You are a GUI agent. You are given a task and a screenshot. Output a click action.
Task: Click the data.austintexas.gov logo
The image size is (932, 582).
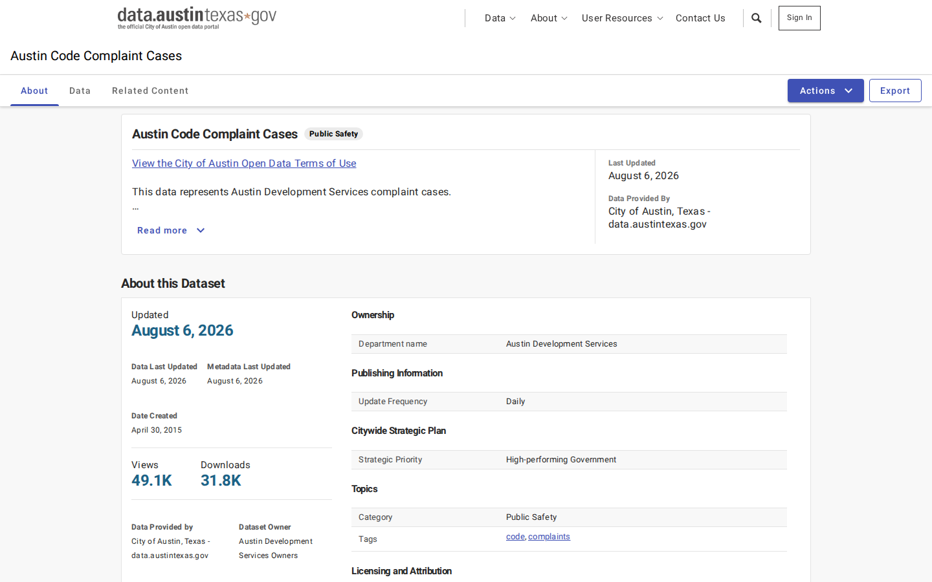pos(197,18)
